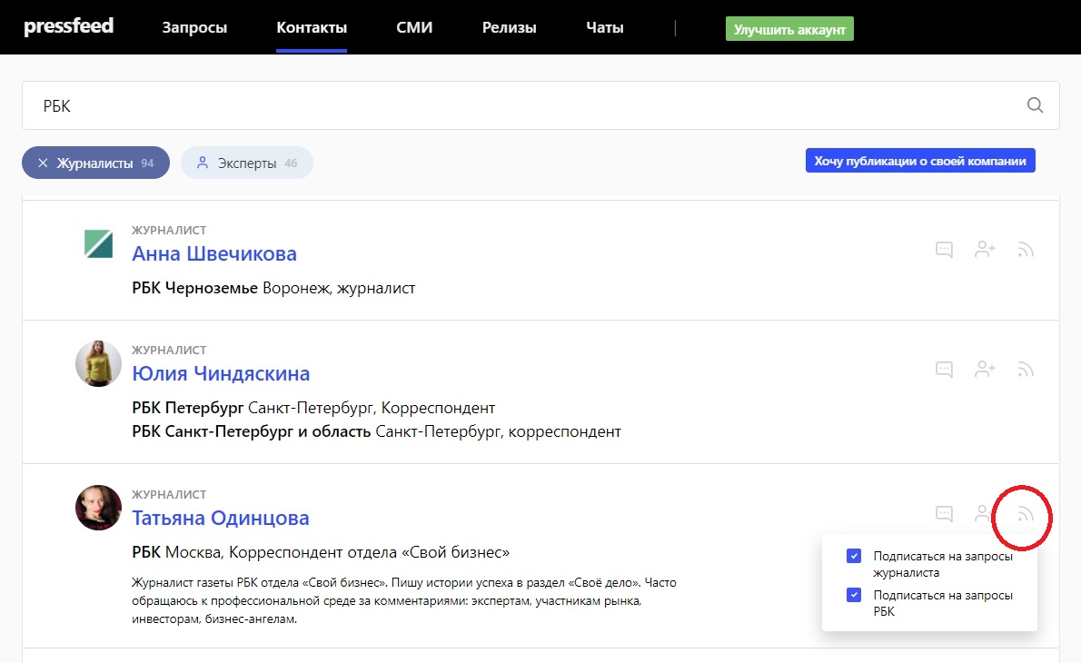Open chat with Анна Швечикова
This screenshot has height=663, width=1081.
click(944, 250)
